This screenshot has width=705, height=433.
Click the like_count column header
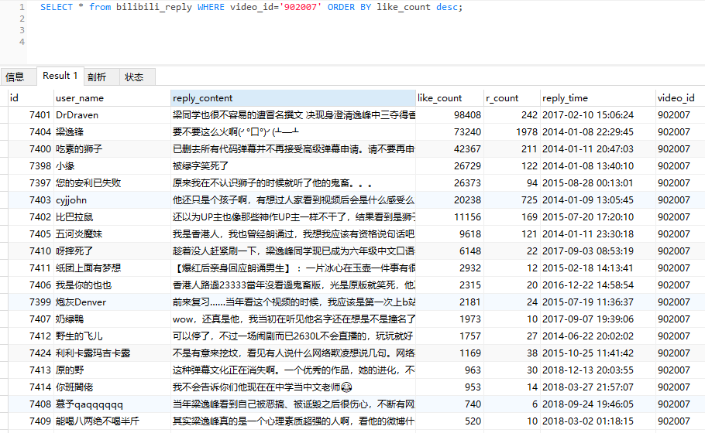449,98
